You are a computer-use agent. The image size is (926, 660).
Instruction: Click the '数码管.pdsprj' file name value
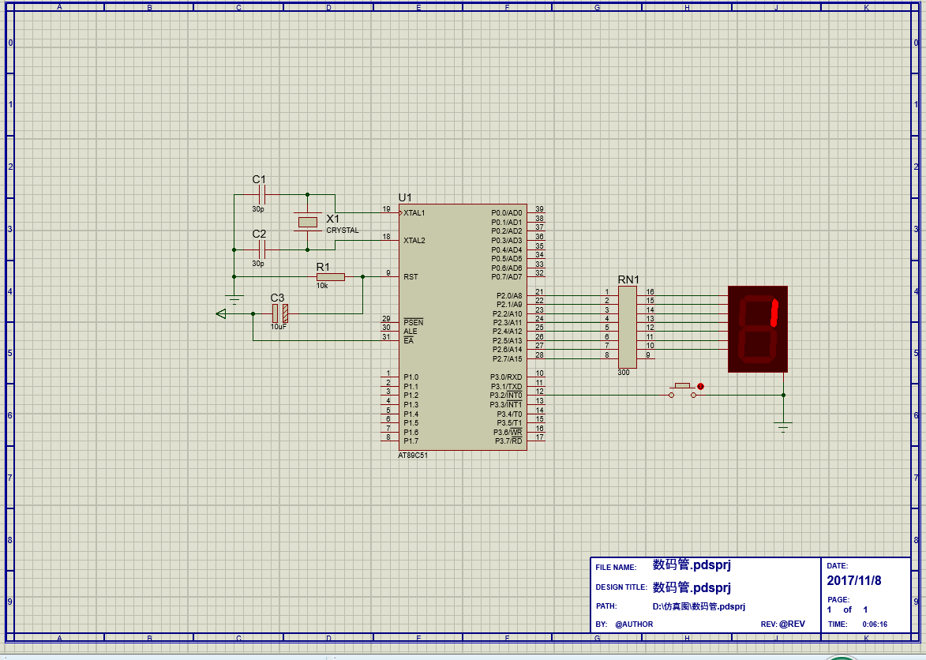tap(692, 565)
